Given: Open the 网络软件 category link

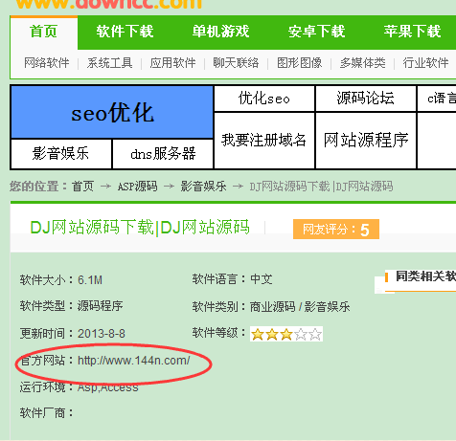Looking at the screenshot, I should point(47,63).
